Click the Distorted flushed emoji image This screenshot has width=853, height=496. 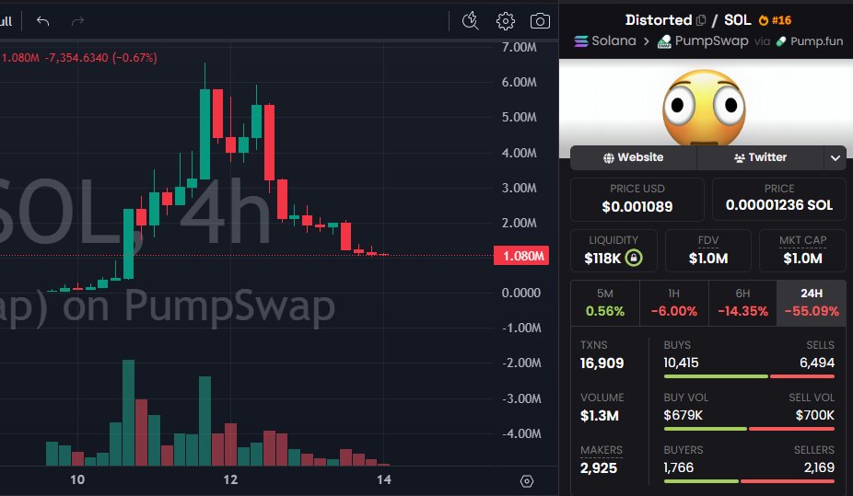coord(704,108)
